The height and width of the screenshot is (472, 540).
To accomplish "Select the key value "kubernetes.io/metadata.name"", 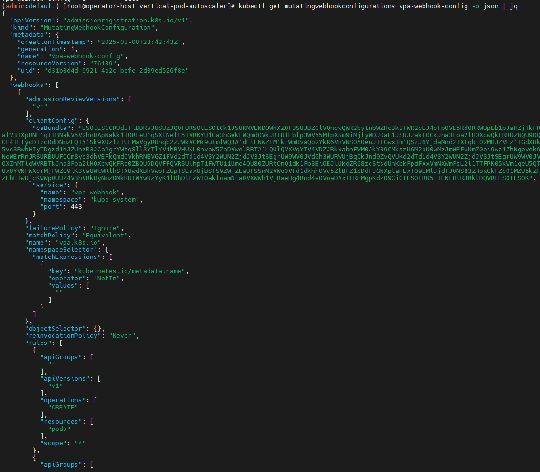I will tap(130, 271).
